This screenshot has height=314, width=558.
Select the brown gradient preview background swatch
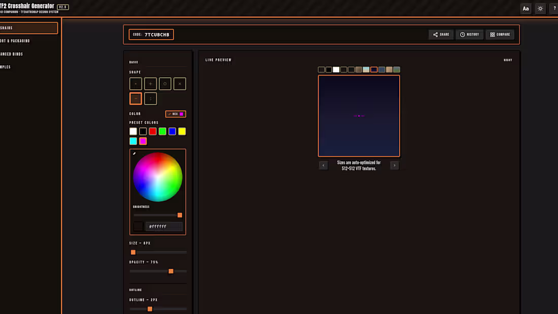point(359,69)
